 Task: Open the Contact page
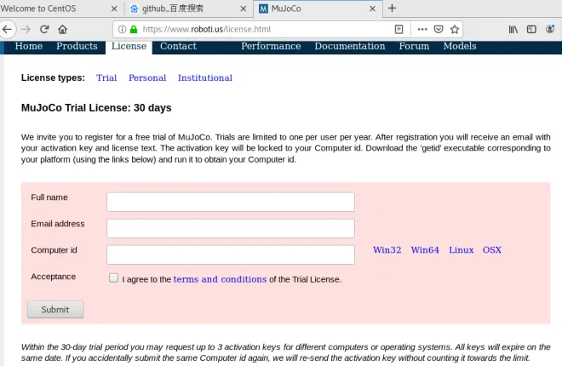tap(178, 46)
